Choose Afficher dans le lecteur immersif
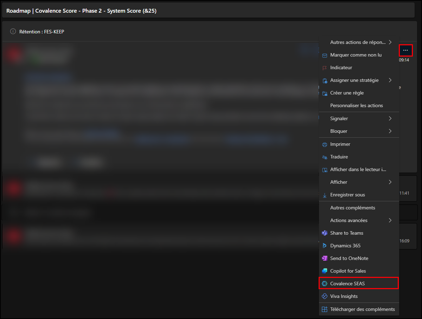The image size is (422, 319). click(x=359, y=170)
